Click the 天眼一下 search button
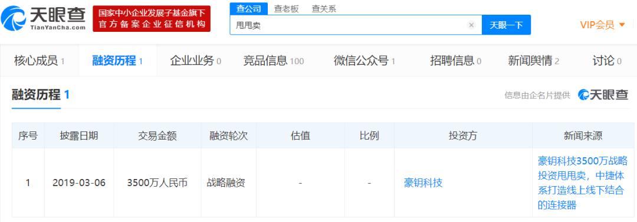 (x=506, y=25)
